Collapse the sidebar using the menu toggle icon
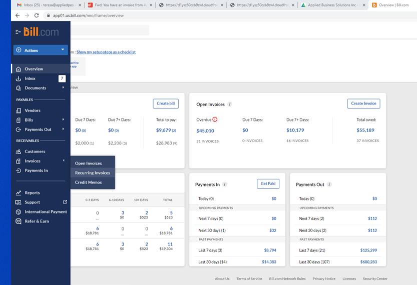This screenshot has width=417, height=285. click(18, 32)
